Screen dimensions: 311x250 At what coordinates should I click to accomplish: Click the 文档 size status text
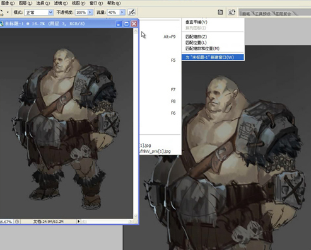[x=49, y=222]
